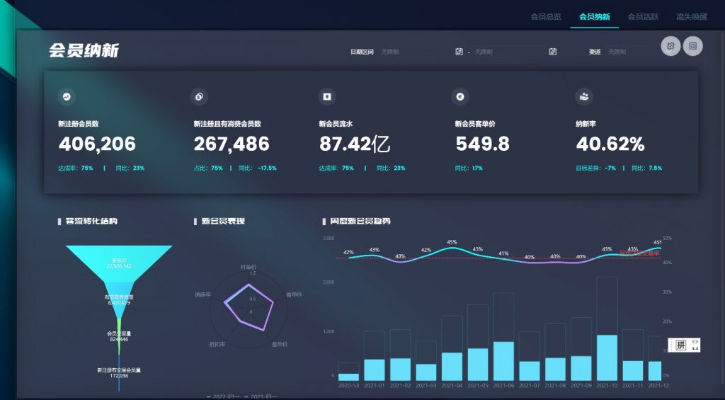Click the 件单价 radar axis label
Screen dimensions: 725x400
coord(249,267)
